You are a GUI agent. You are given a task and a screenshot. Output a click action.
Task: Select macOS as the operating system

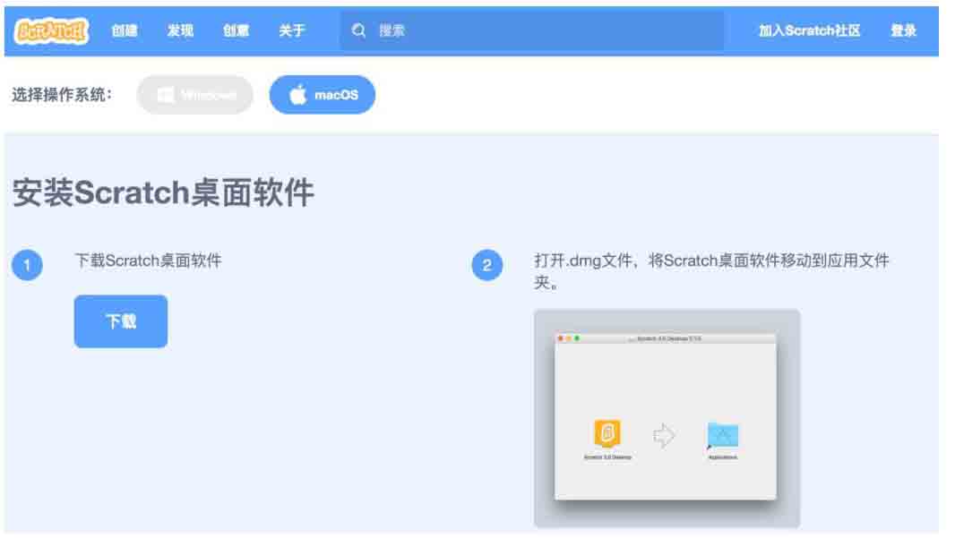point(323,95)
